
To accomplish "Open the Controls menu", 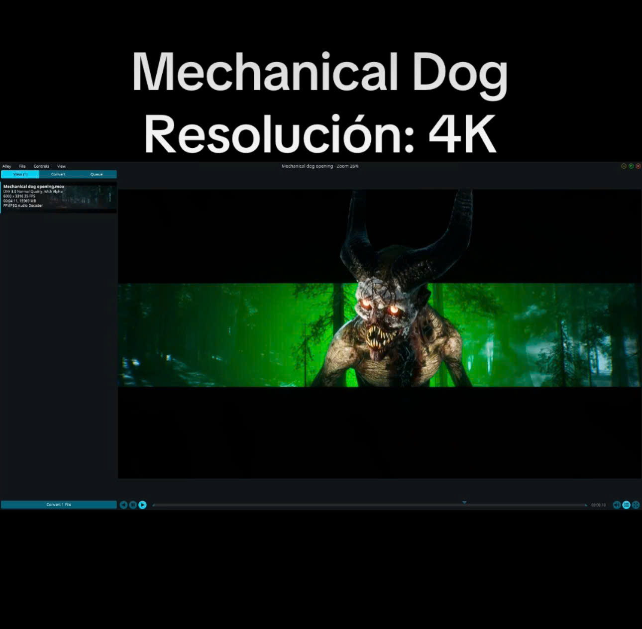I will tap(41, 166).
